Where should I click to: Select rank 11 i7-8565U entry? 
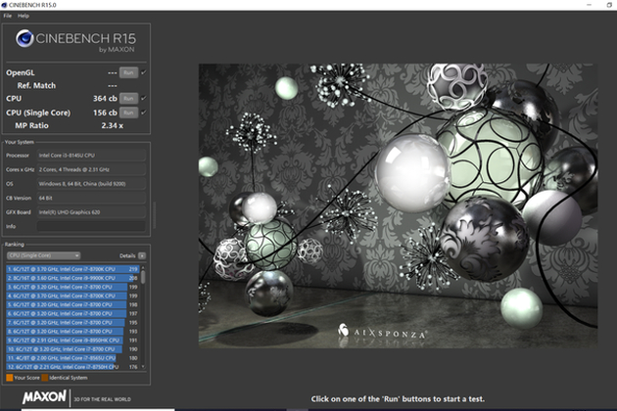tap(72, 358)
